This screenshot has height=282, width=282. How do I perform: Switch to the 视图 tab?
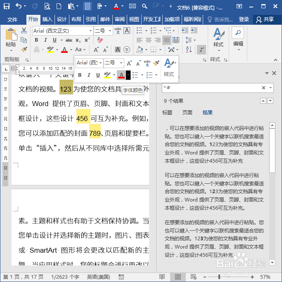[134, 19]
